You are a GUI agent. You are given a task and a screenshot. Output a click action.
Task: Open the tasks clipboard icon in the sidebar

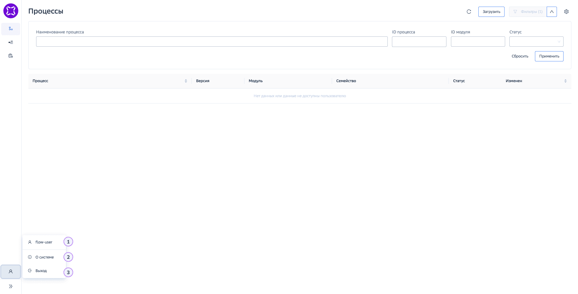click(x=11, y=56)
